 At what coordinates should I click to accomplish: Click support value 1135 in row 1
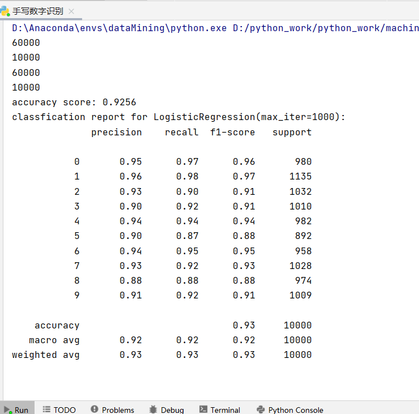tap(301, 176)
